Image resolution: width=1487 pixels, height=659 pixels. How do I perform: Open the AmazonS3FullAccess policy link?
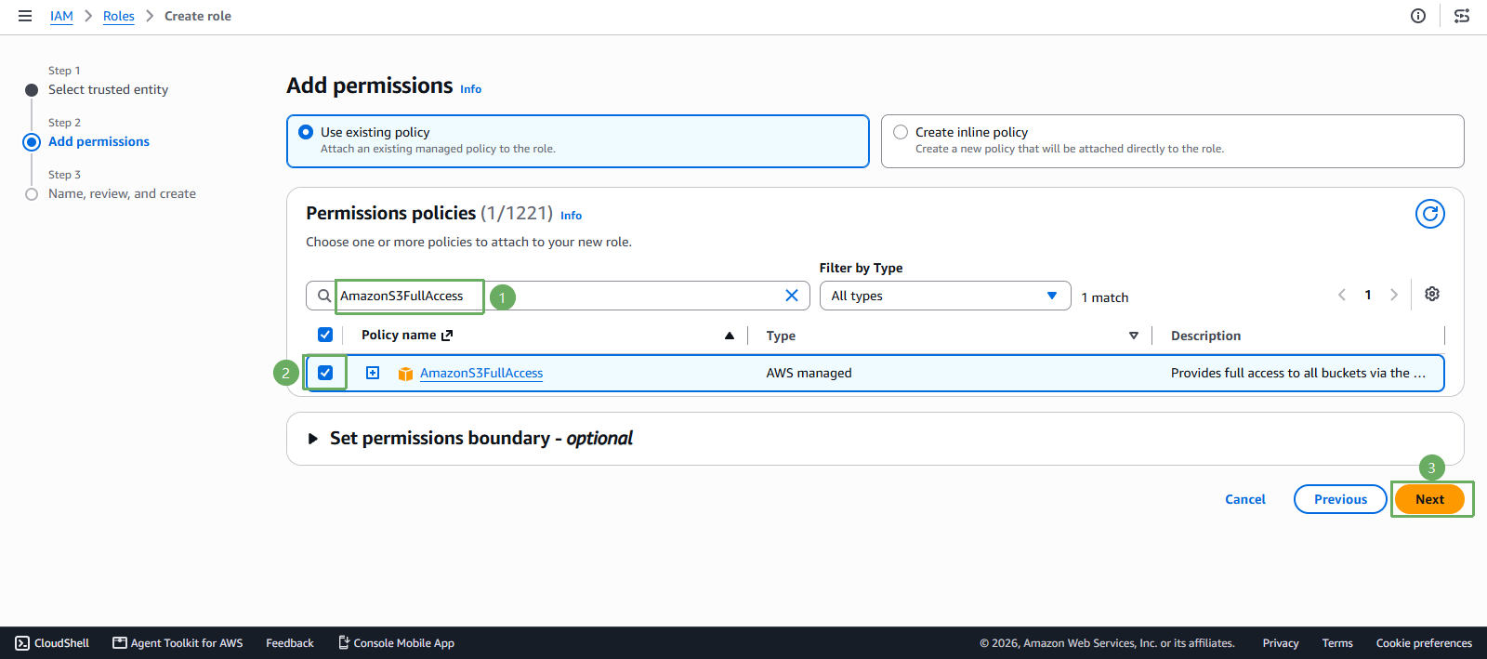(x=481, y=373)
